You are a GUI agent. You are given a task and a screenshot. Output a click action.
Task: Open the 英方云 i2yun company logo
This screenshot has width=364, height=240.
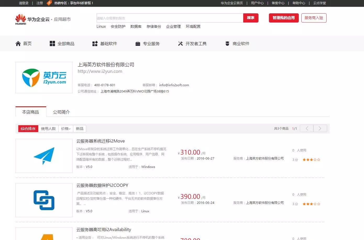(44, 78)
